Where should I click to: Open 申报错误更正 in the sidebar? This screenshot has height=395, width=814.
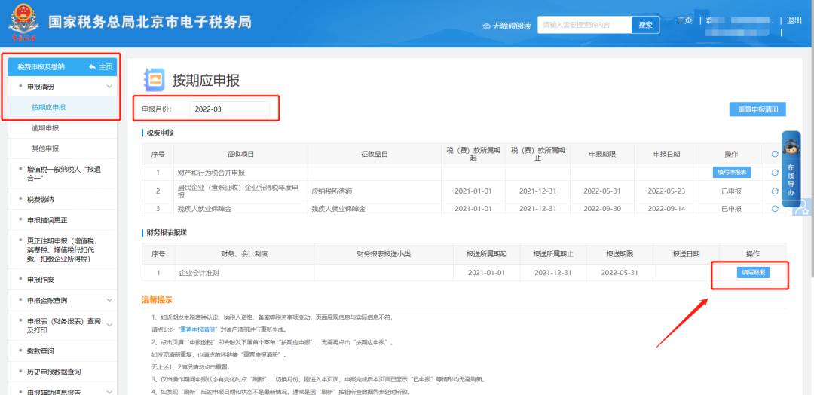[47, 220]
